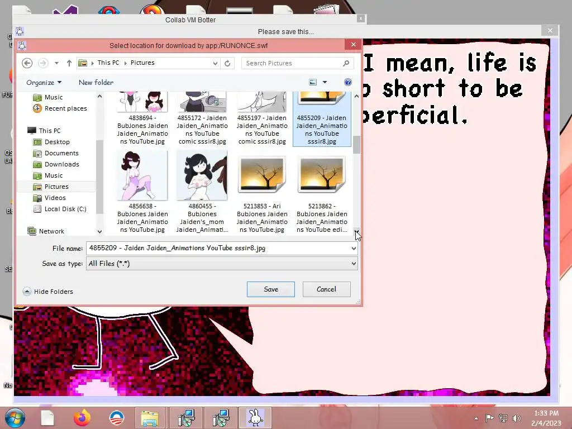This screenshot has height=429, width=572.
Task: Click the Cancel button
Action: [326, 289]
